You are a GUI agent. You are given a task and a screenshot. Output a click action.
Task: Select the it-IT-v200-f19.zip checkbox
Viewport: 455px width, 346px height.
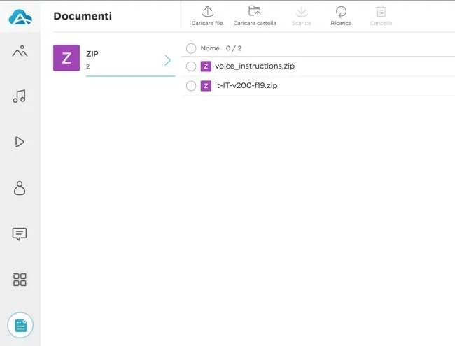(191, 86)
